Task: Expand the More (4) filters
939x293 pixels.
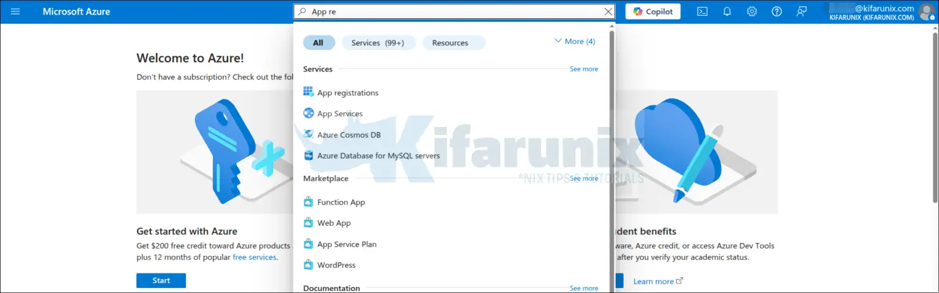Action: pyautogui.click(x=574, y=42)
